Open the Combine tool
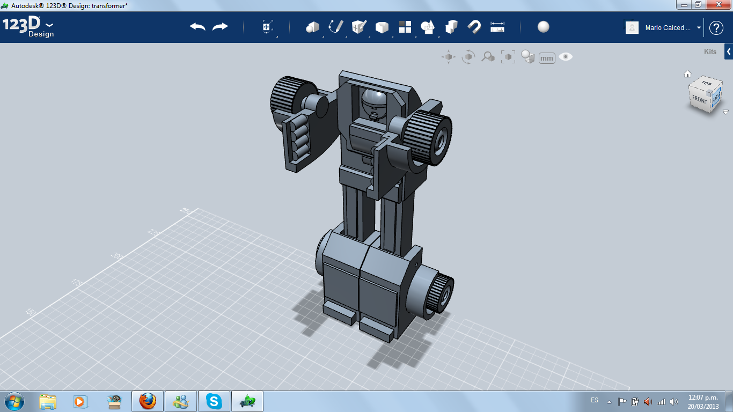Screen dimensions: 733x412 451,27
